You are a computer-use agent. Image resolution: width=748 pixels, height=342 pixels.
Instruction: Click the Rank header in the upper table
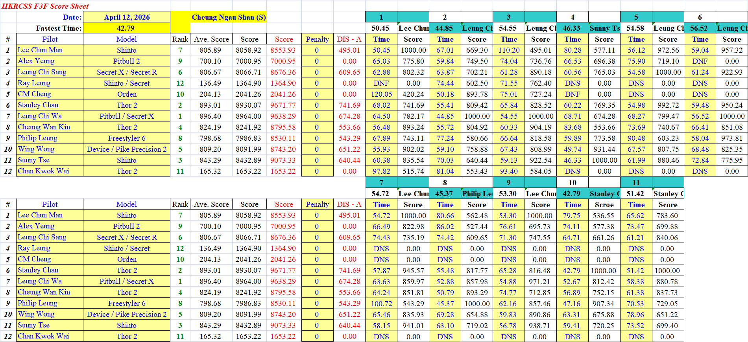point(180,39)
